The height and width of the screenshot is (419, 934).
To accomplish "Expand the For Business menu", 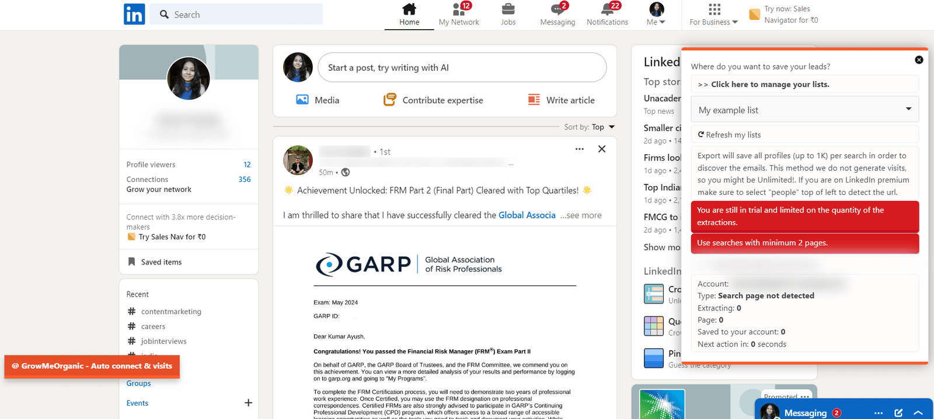I will click(x=713, y=15).
